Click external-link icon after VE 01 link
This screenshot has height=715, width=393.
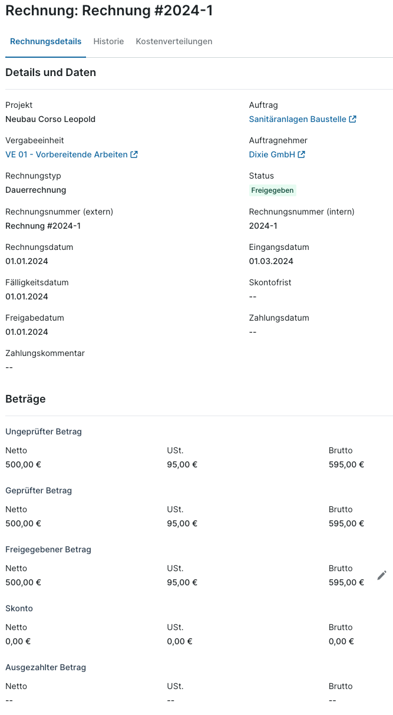134,154
